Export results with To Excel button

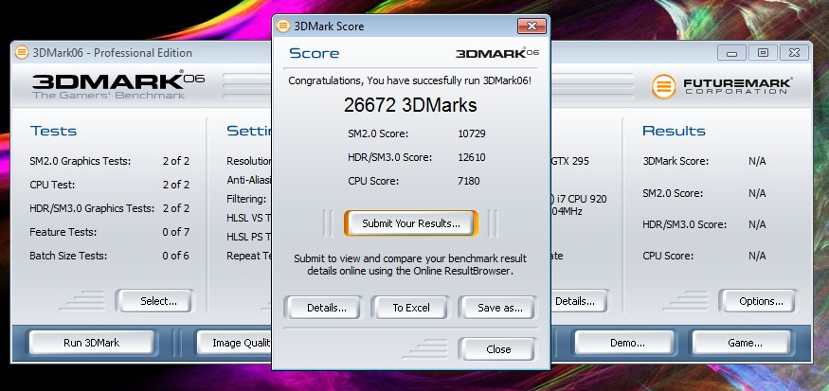(x=411, y=308)
